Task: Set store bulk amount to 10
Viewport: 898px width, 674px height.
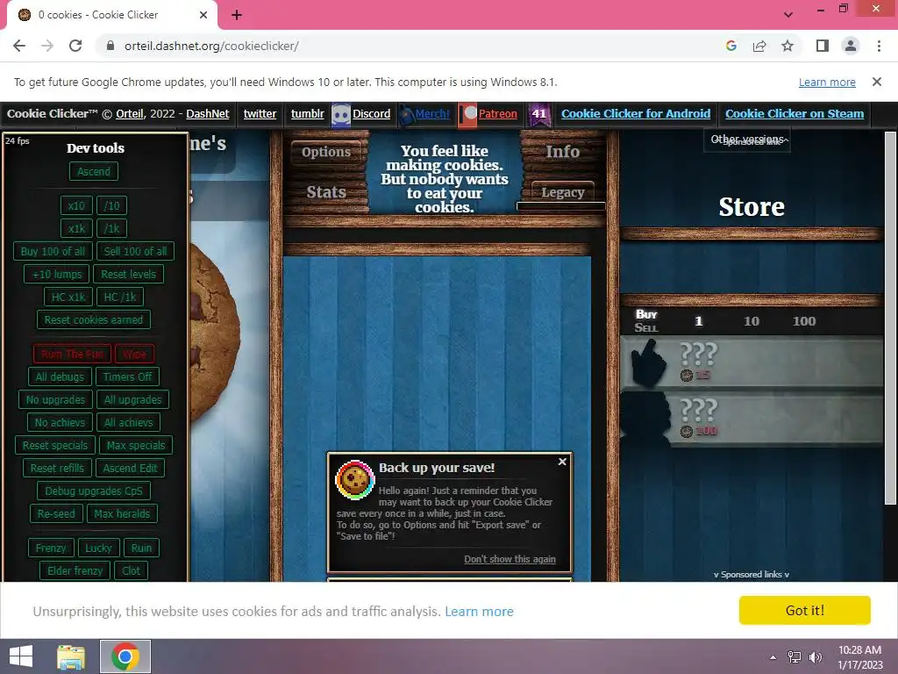Action: click(x=751, y=321)
